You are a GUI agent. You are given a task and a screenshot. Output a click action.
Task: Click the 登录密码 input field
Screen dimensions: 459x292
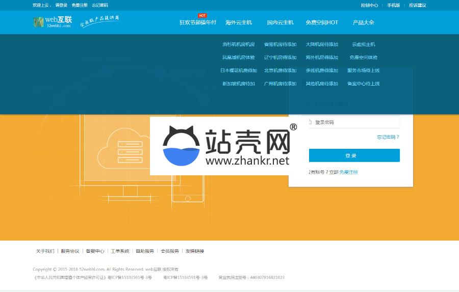(x=354, y=122)
